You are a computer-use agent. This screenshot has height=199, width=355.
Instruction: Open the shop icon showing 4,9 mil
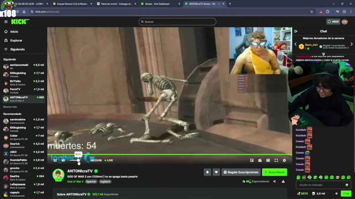pos(318,193)
